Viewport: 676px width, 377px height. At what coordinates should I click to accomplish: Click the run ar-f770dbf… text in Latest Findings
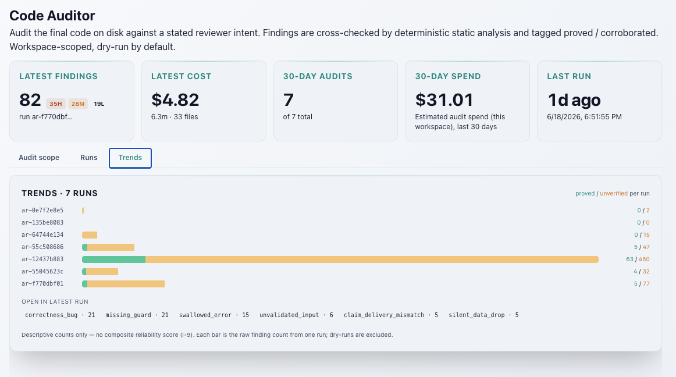46,117
